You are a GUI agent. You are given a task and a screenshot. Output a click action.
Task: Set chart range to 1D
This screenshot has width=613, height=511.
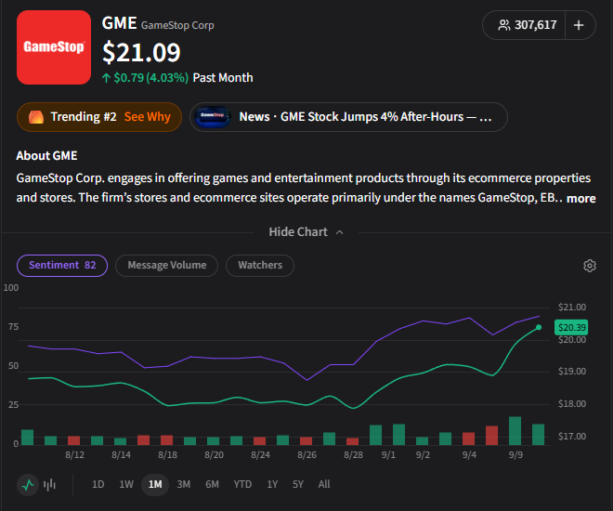[x=98, y=485]
